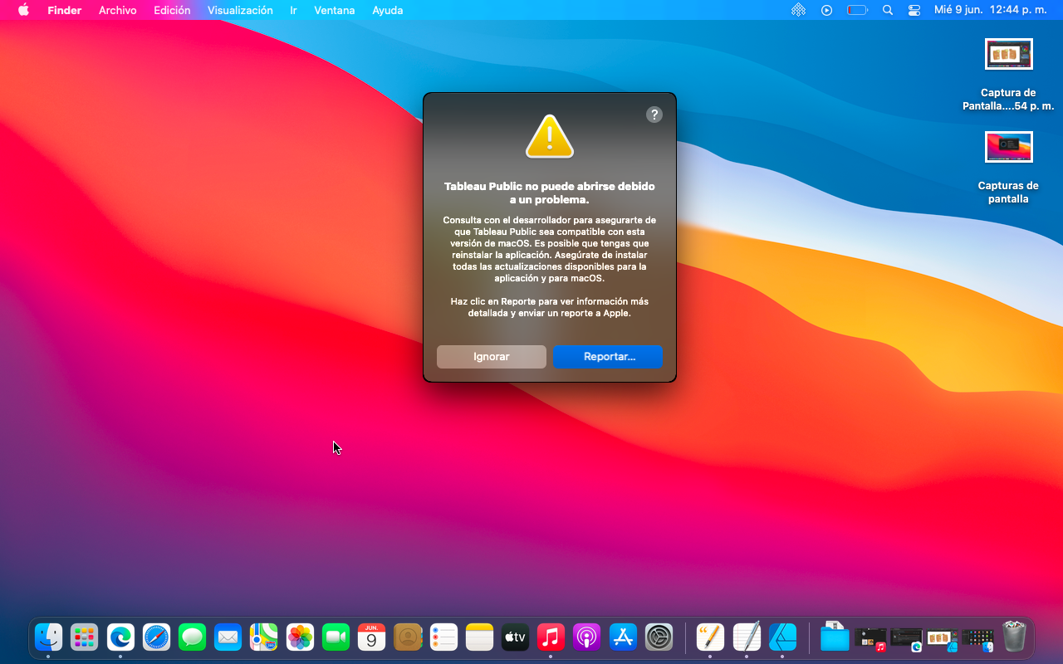Open the minimized Affinity window in the Dock

[942, 639]
